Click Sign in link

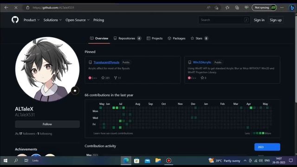click(x=259, y=20)
